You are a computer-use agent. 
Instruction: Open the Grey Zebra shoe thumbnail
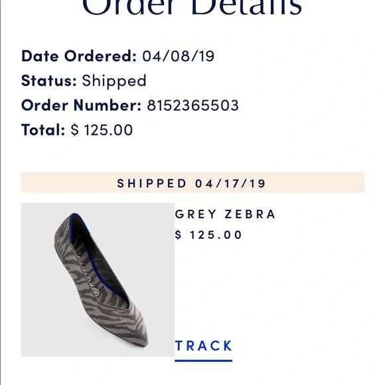[x=98, y=279]
